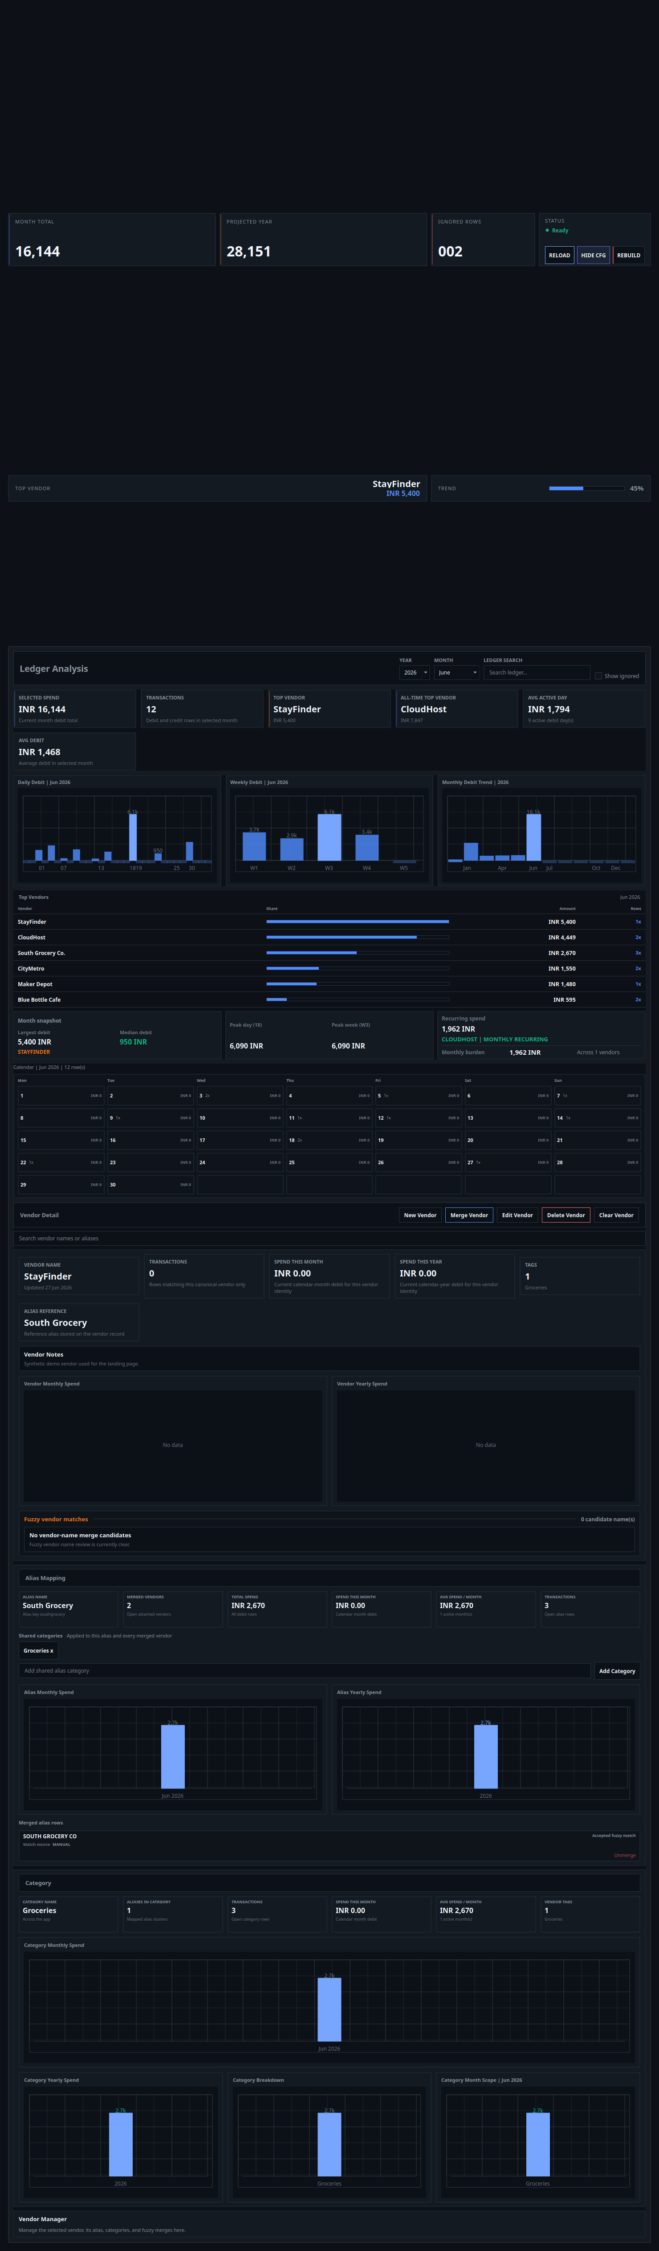This screenshot has height=2251, width=659.
Task: Click the Month Total 16,144 tile
Action: click(112, 240)
